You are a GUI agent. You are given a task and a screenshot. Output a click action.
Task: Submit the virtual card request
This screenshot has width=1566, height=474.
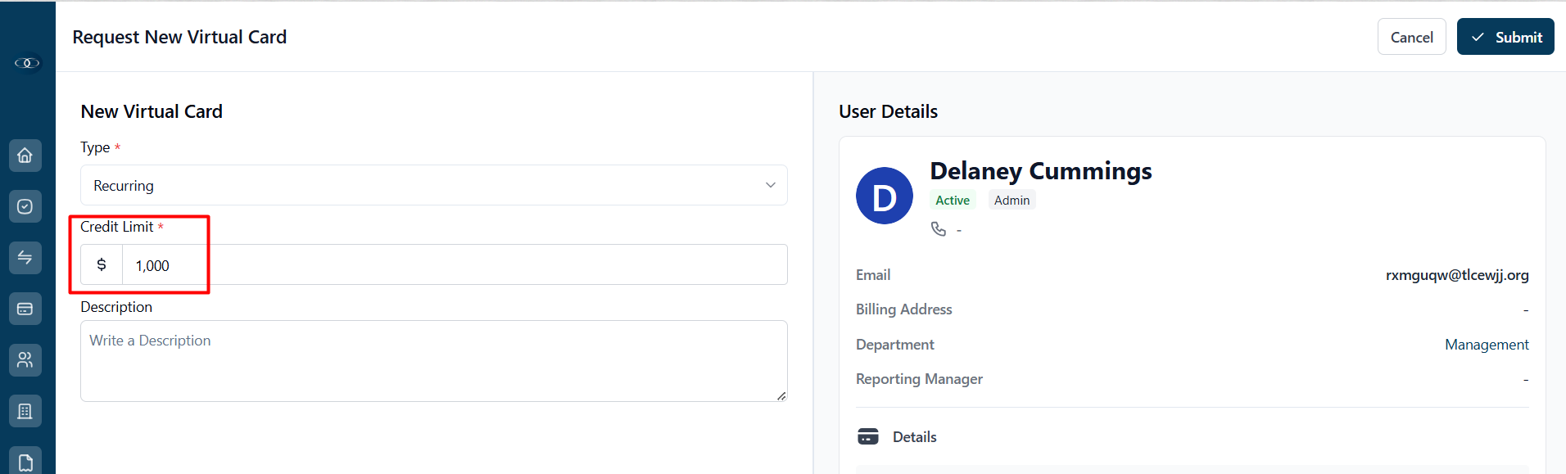click(x=1505, y=37)
